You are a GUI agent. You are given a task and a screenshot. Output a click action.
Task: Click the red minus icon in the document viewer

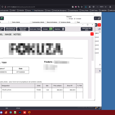(x=92, y=34)
